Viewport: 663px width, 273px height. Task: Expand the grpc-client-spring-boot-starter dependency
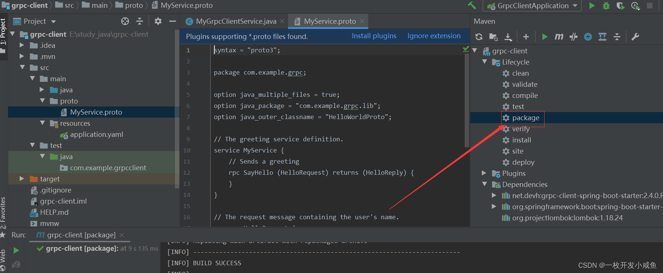point(494,195)
